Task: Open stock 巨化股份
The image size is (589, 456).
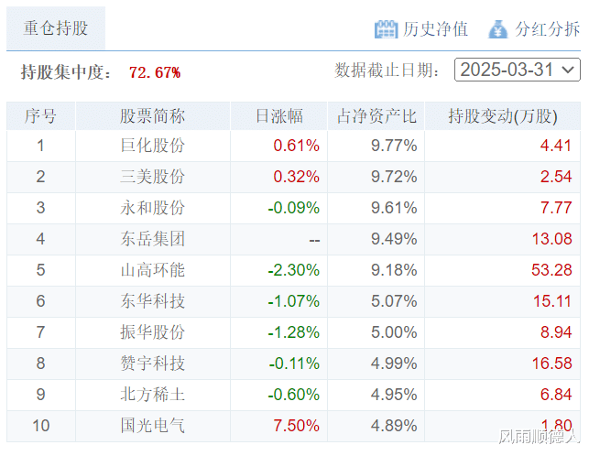Action: pos(152,146)
